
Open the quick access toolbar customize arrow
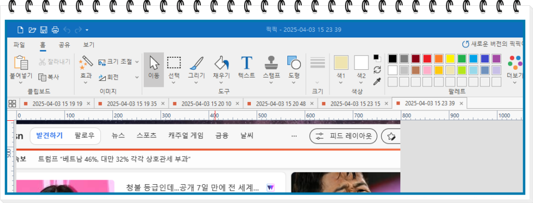click(x=87, y=30)
